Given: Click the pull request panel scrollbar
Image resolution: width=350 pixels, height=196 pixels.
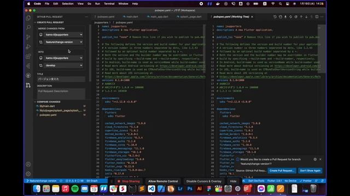Looking at the screenshot, I should [90, 53].
